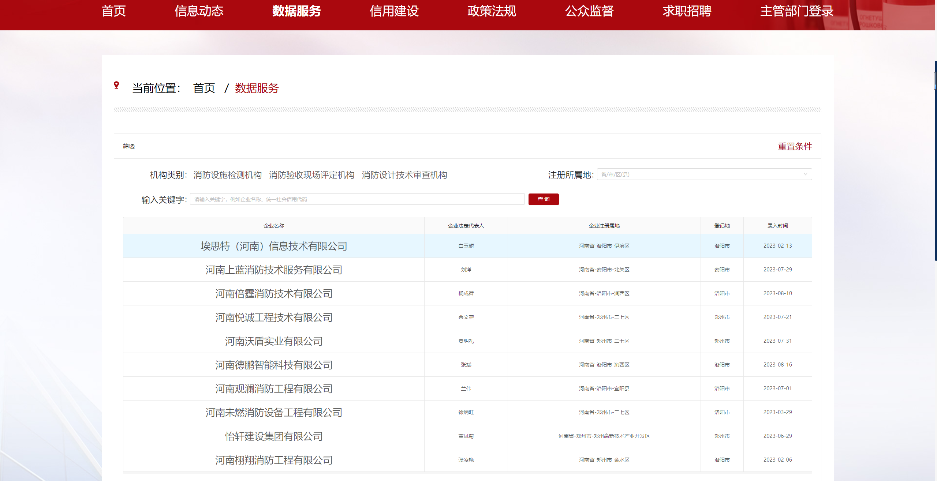Screen dimensions: 937x481
Task: Filter by 消防验收现场评定机构 category
Action: 312,175
